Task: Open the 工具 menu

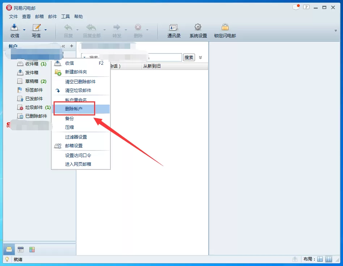Action: point(65,17)
